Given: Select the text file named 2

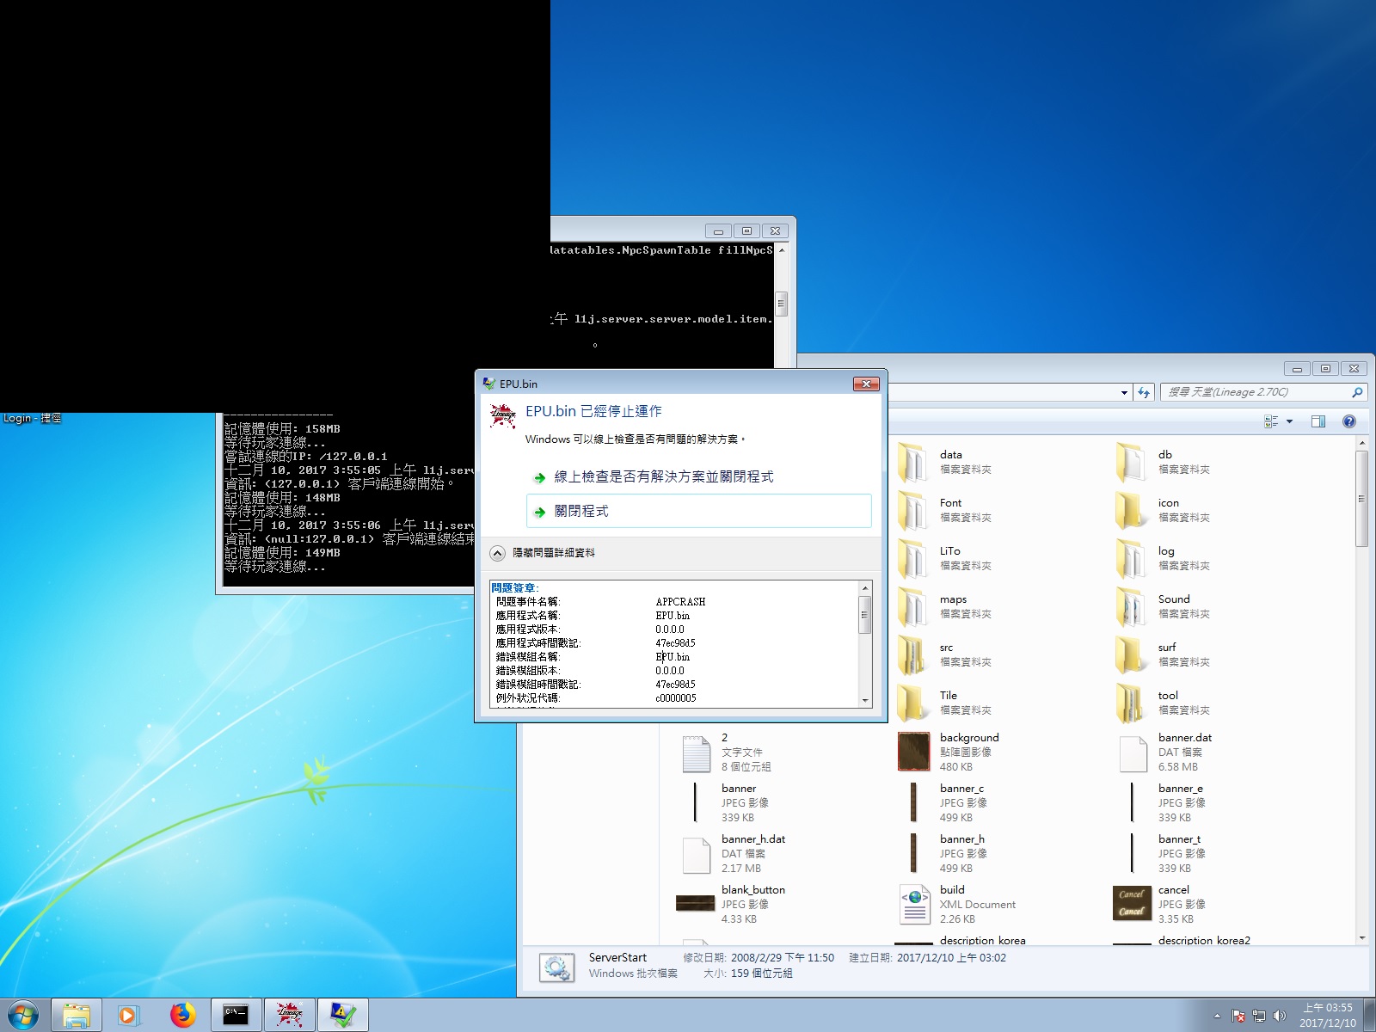Looking at the screenshot, I should click(696, 752).
